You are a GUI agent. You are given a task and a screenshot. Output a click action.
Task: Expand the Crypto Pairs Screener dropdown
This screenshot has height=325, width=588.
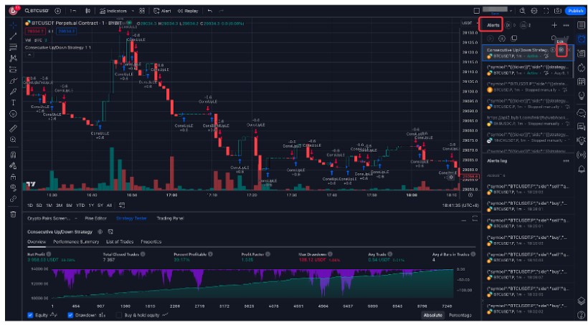pyautogui.click(x=76, y=218)
